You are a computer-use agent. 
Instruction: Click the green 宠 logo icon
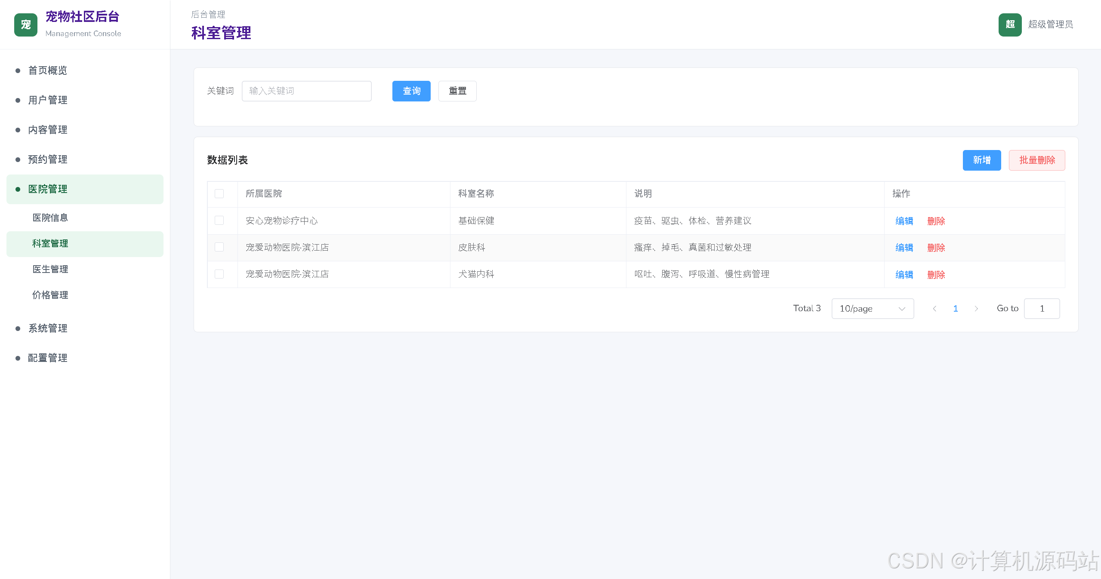26,25
